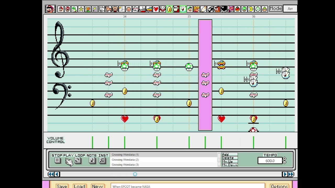Click the Arr mode field
The width and height of the screenshot is (335, 188).
tap(290, 9)
